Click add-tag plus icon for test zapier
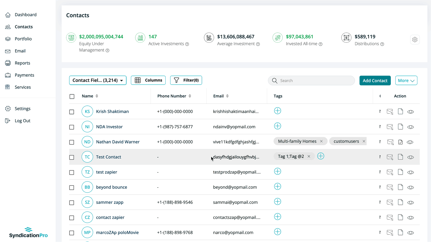 pyautogui.click(x=277, y=171)
